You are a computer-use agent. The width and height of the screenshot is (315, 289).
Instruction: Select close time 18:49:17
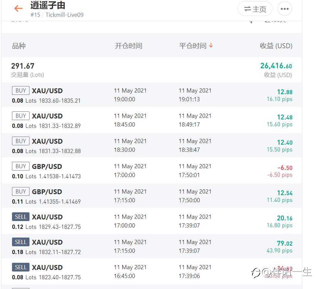(x=189, y=125)
